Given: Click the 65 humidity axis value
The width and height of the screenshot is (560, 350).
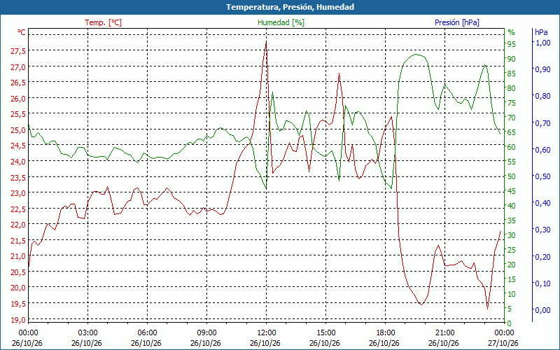Looking at the screenshot, I should coord(512,132).
